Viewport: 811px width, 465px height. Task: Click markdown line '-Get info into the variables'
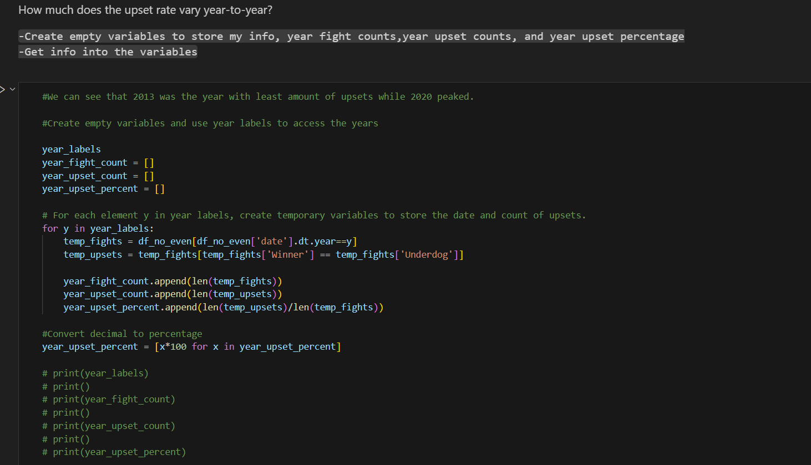point(108,52)
